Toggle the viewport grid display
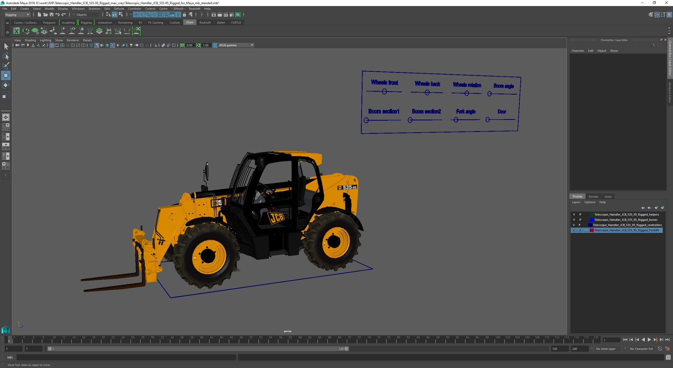673x368 pixels. coord(52,45)
